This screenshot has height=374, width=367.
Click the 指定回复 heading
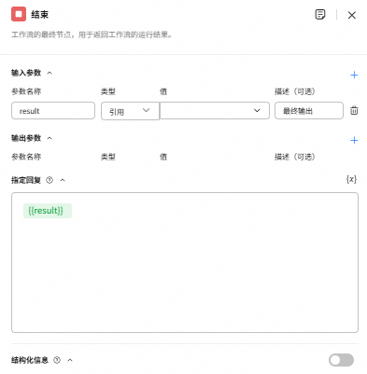coord(26,180)
